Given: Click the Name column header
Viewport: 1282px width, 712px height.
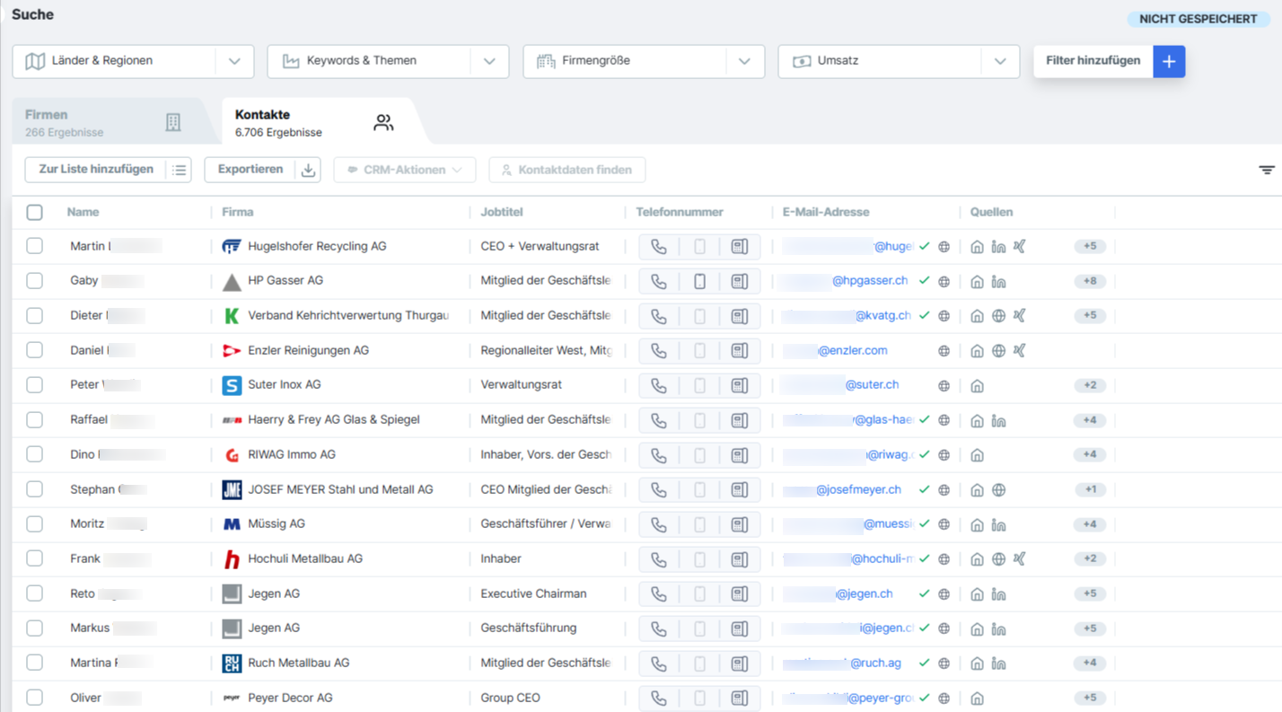Looking at the screenshot, I should click(x=83, y=213).
